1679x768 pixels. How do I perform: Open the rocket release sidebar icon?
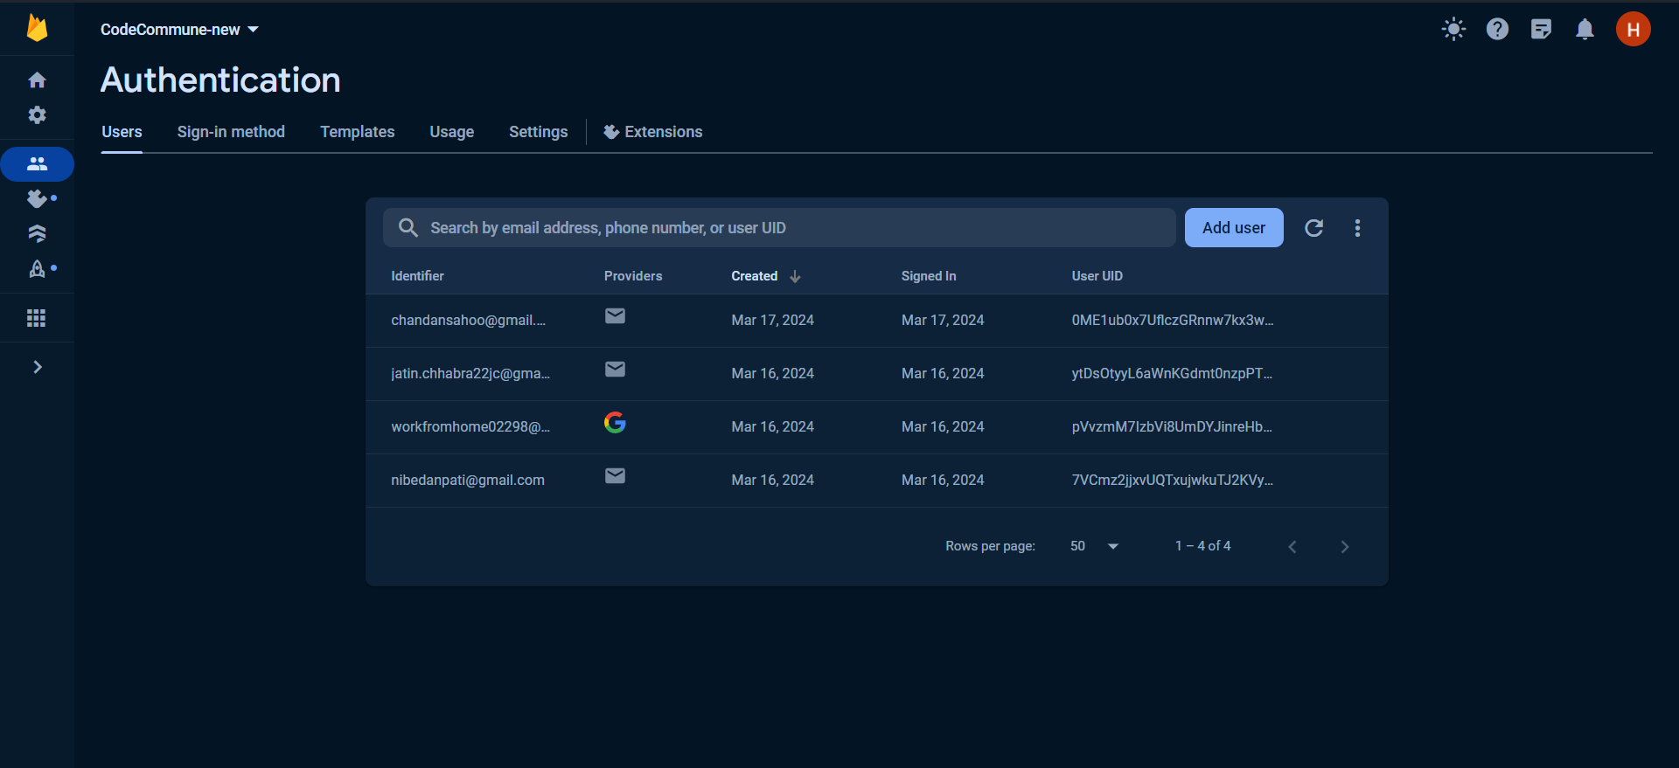coord(37,269)
